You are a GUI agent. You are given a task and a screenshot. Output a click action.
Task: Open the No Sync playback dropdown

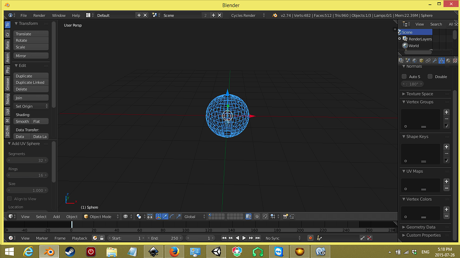tap(283, 238)
